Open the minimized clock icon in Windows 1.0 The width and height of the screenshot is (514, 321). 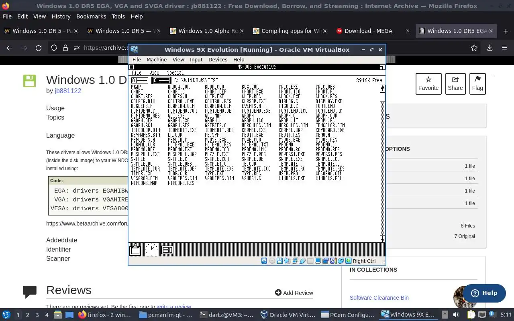[x=151, y=250]
